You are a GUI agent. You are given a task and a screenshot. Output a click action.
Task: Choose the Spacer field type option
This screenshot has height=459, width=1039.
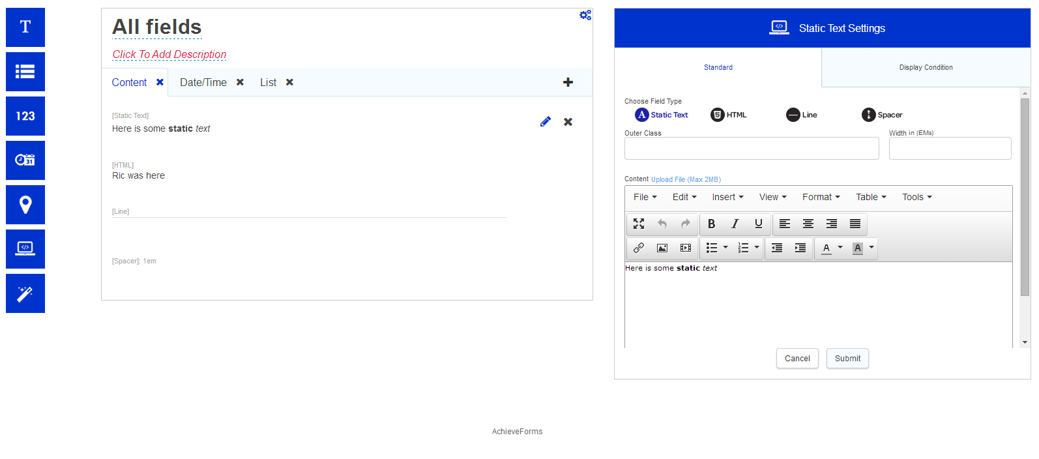(882, 115)
